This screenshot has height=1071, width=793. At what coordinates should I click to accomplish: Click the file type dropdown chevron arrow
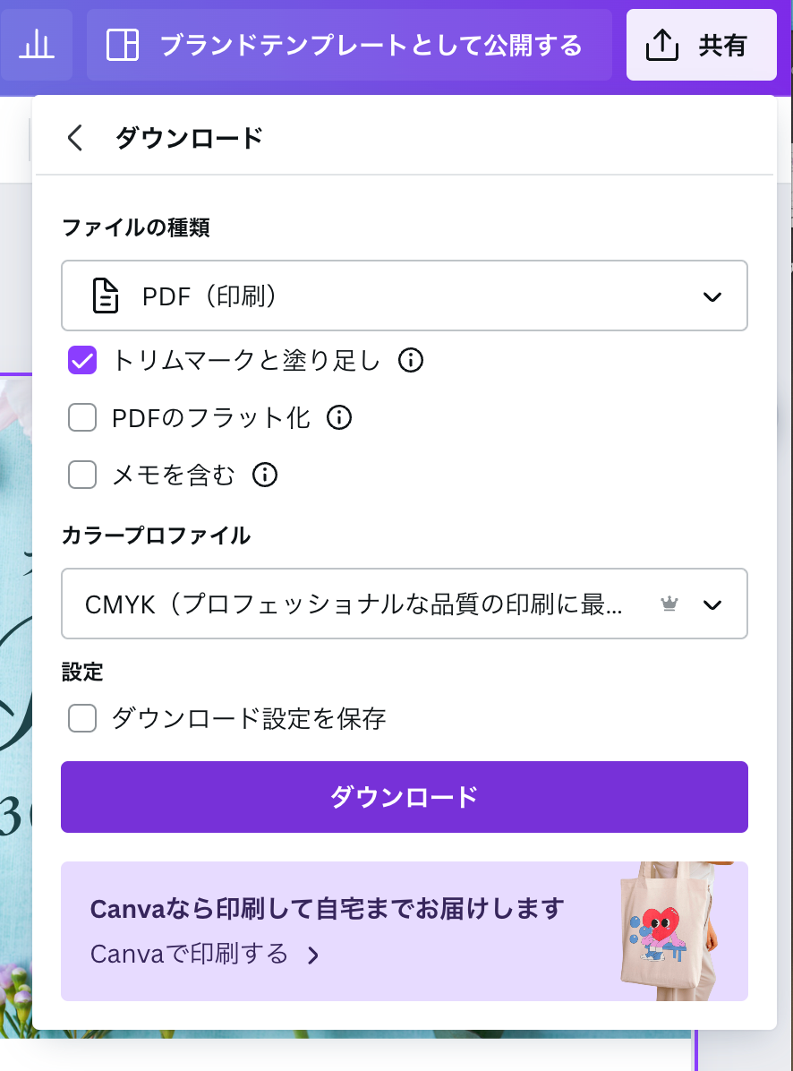(712, 296)
